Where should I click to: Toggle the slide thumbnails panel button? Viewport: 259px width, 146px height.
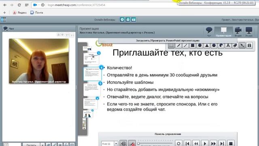tap(123, 144)
